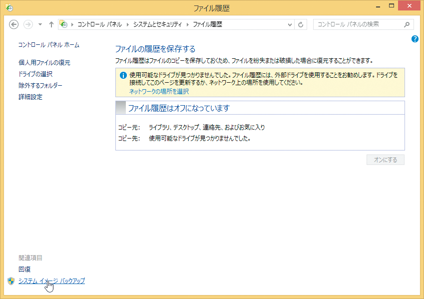The height and width of the screenshot is (299, 424).
Task: Open ドライブの選択 link
Action: [x=35, y=74]
